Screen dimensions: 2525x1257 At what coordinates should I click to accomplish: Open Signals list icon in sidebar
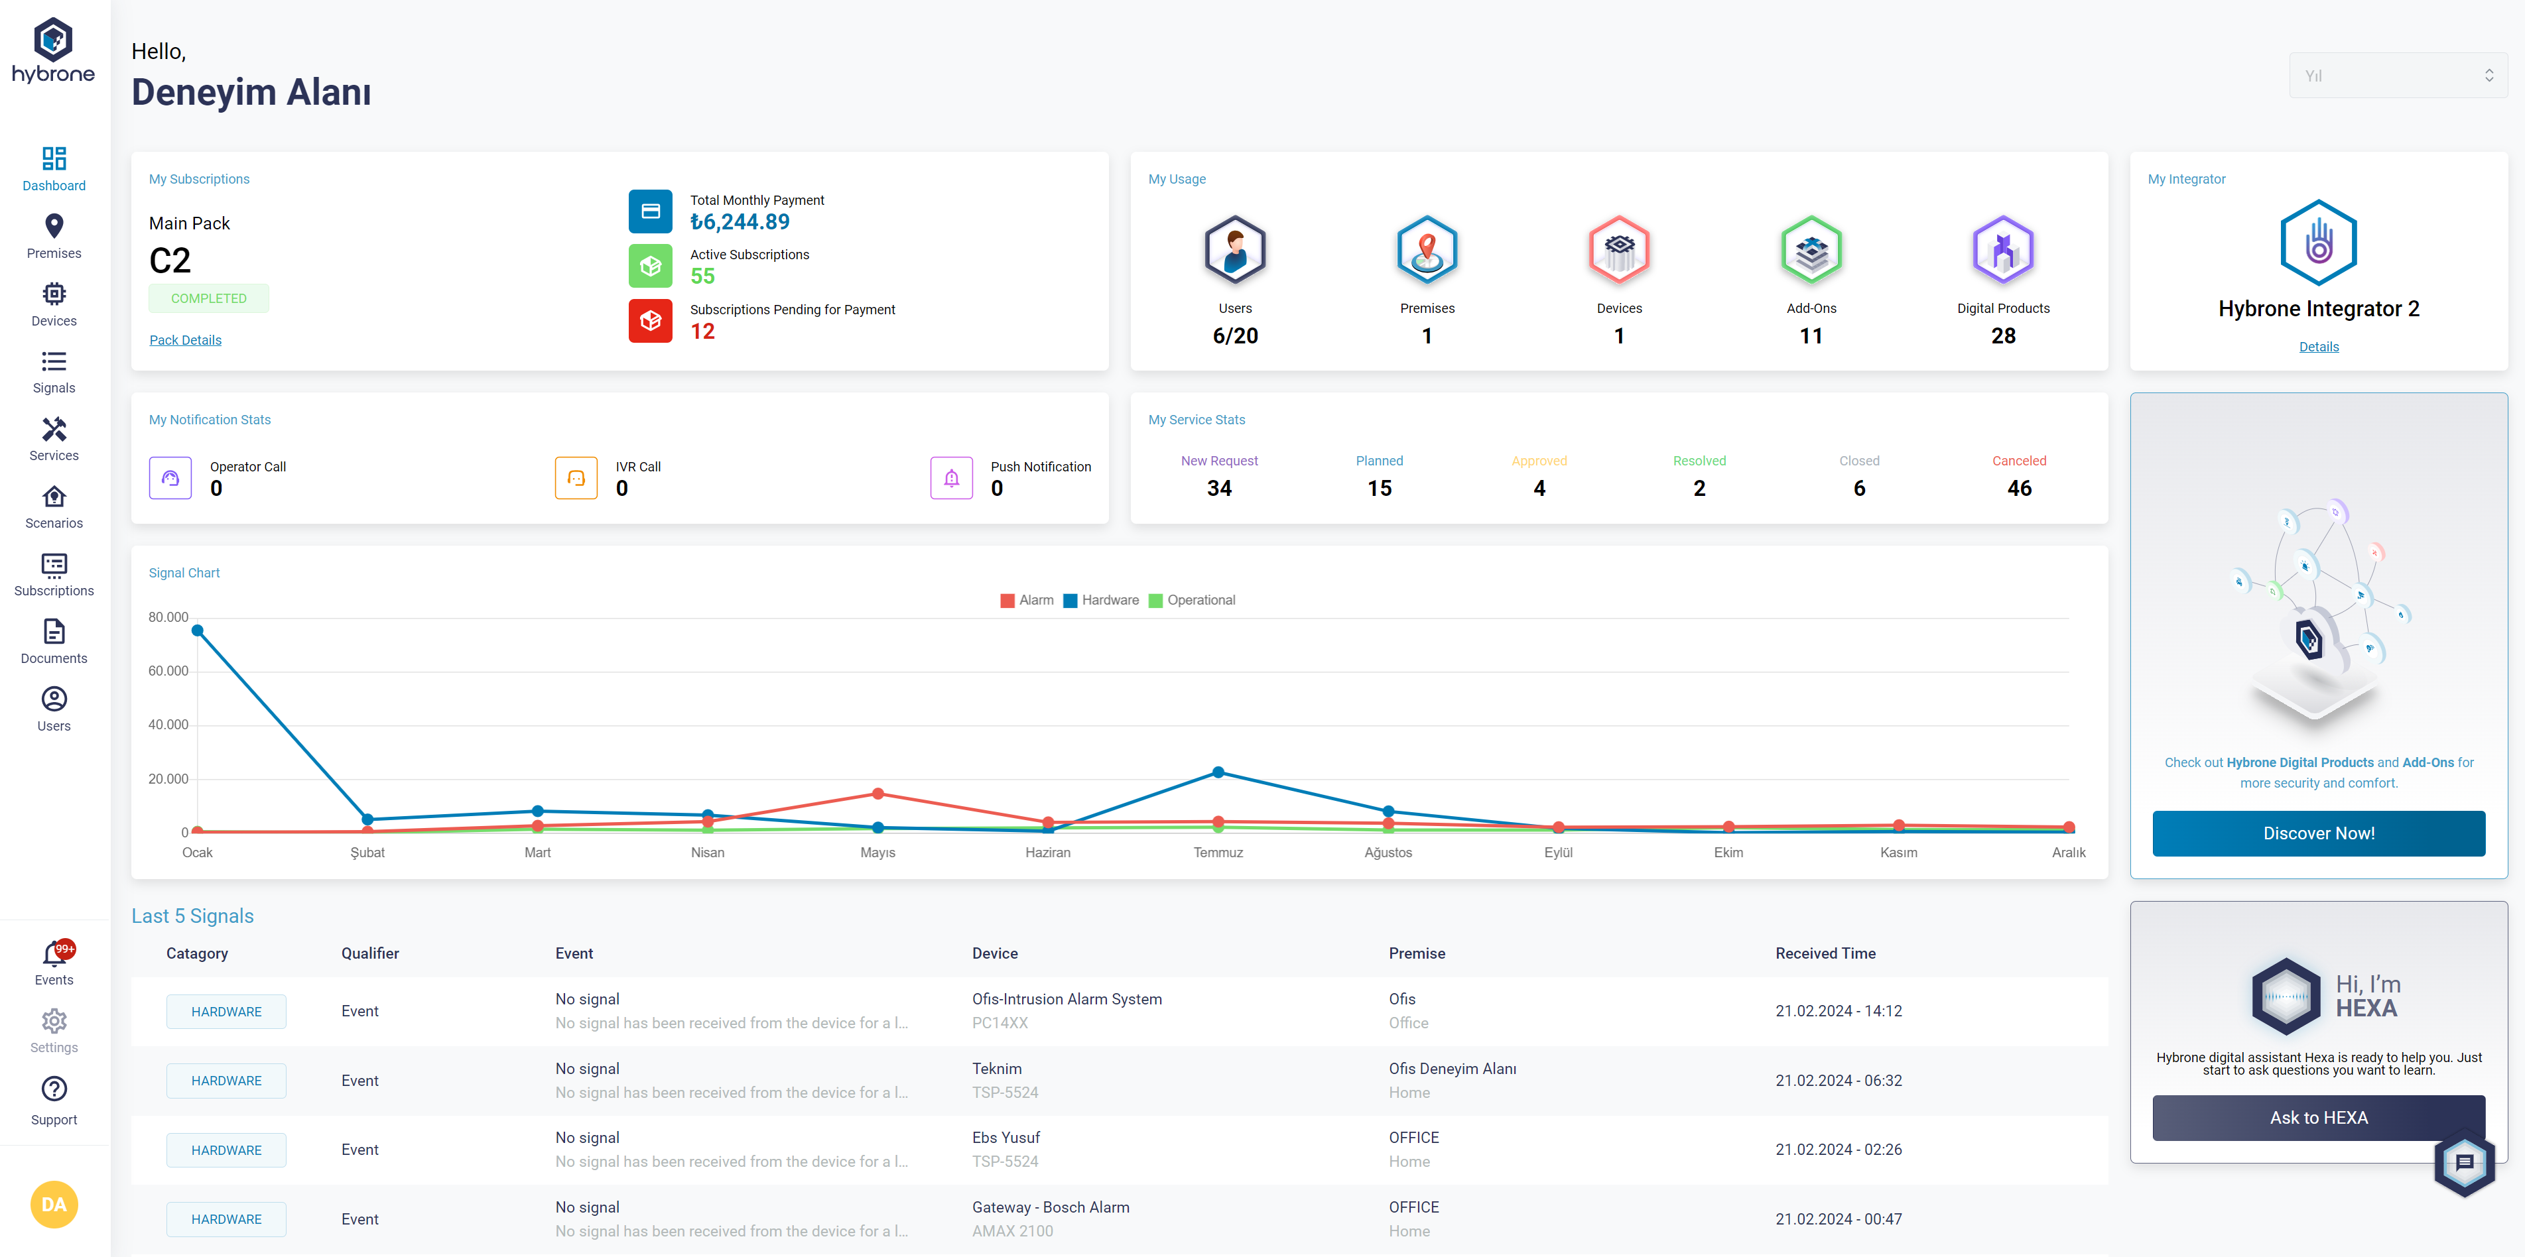54,361
